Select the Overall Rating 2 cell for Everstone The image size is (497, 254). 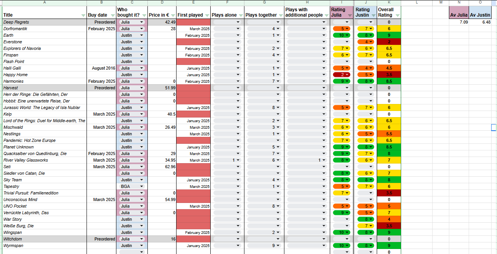[389, 42]
